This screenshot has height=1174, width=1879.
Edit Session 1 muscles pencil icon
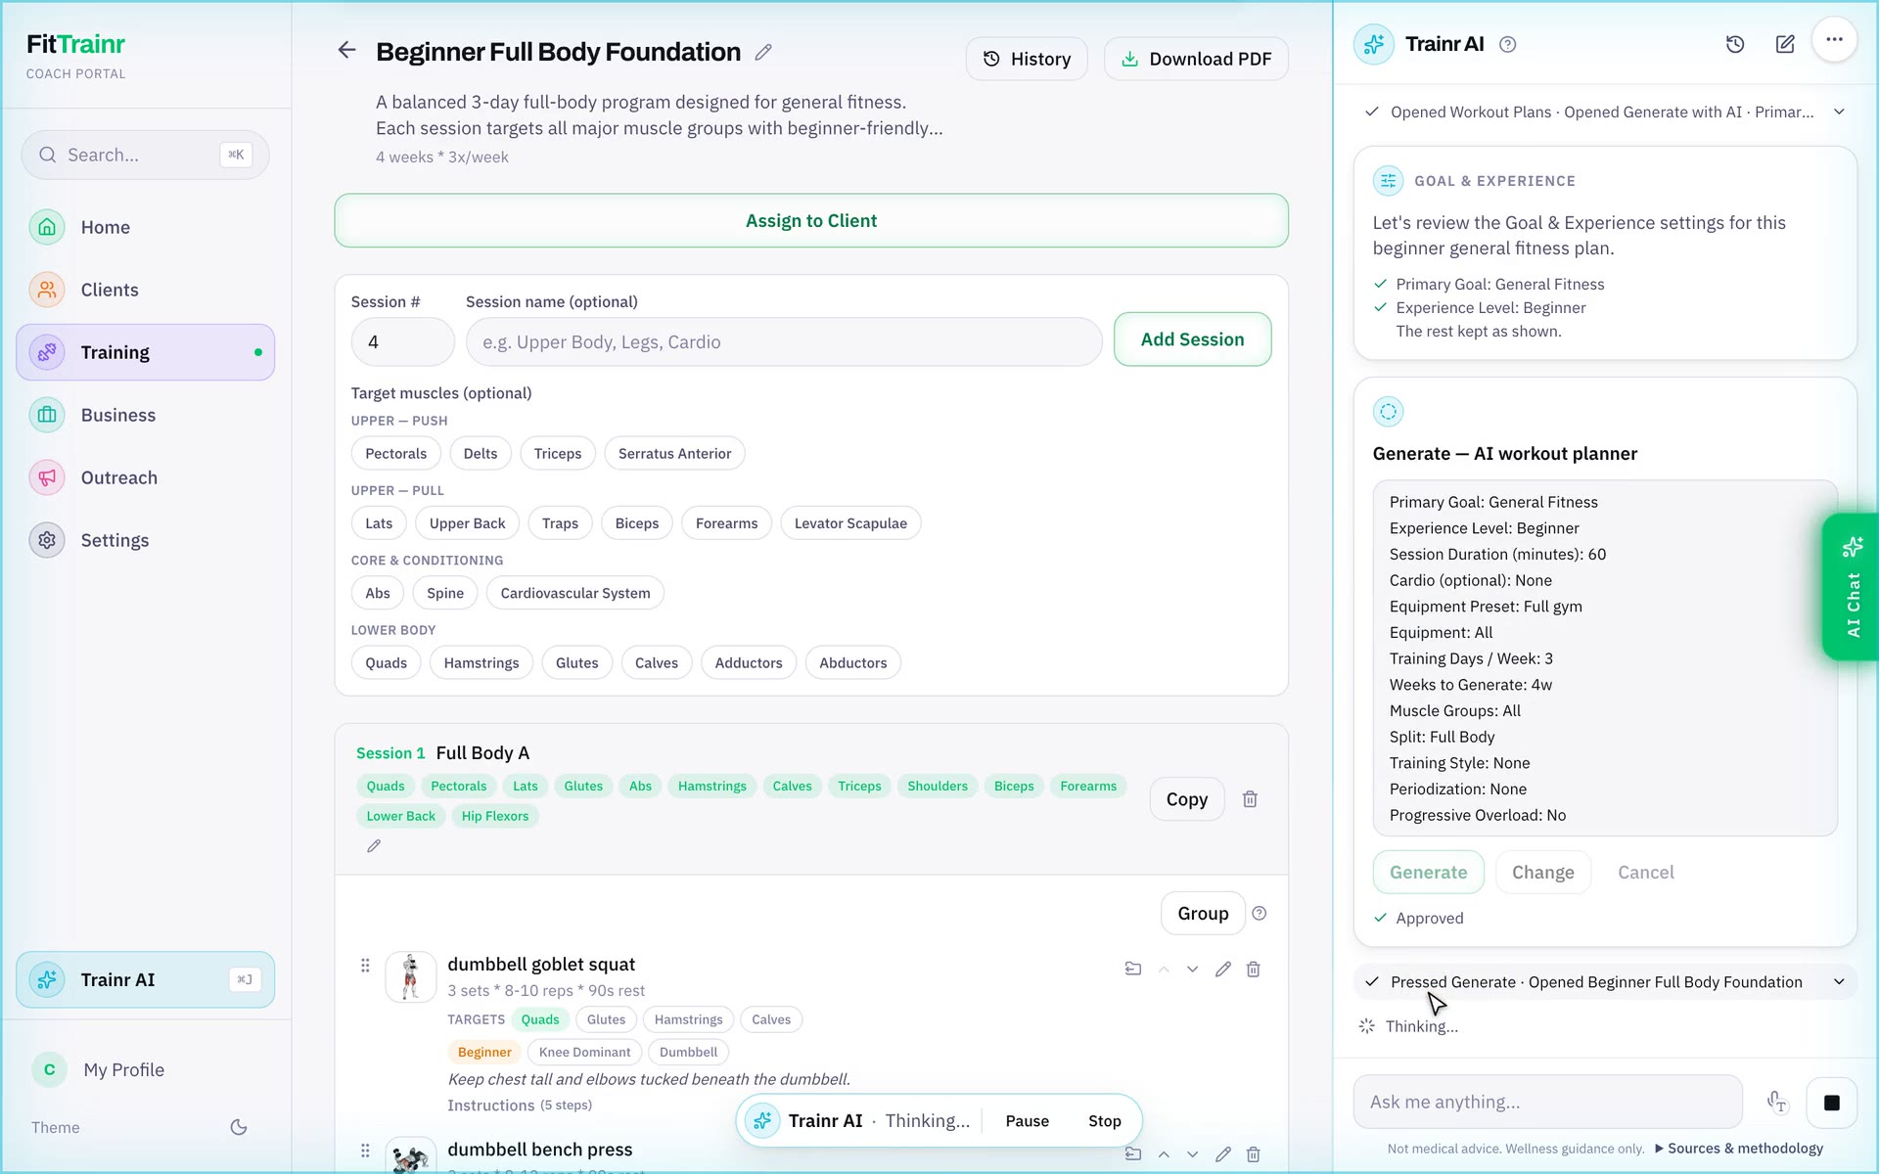click(x=374, y=846)
